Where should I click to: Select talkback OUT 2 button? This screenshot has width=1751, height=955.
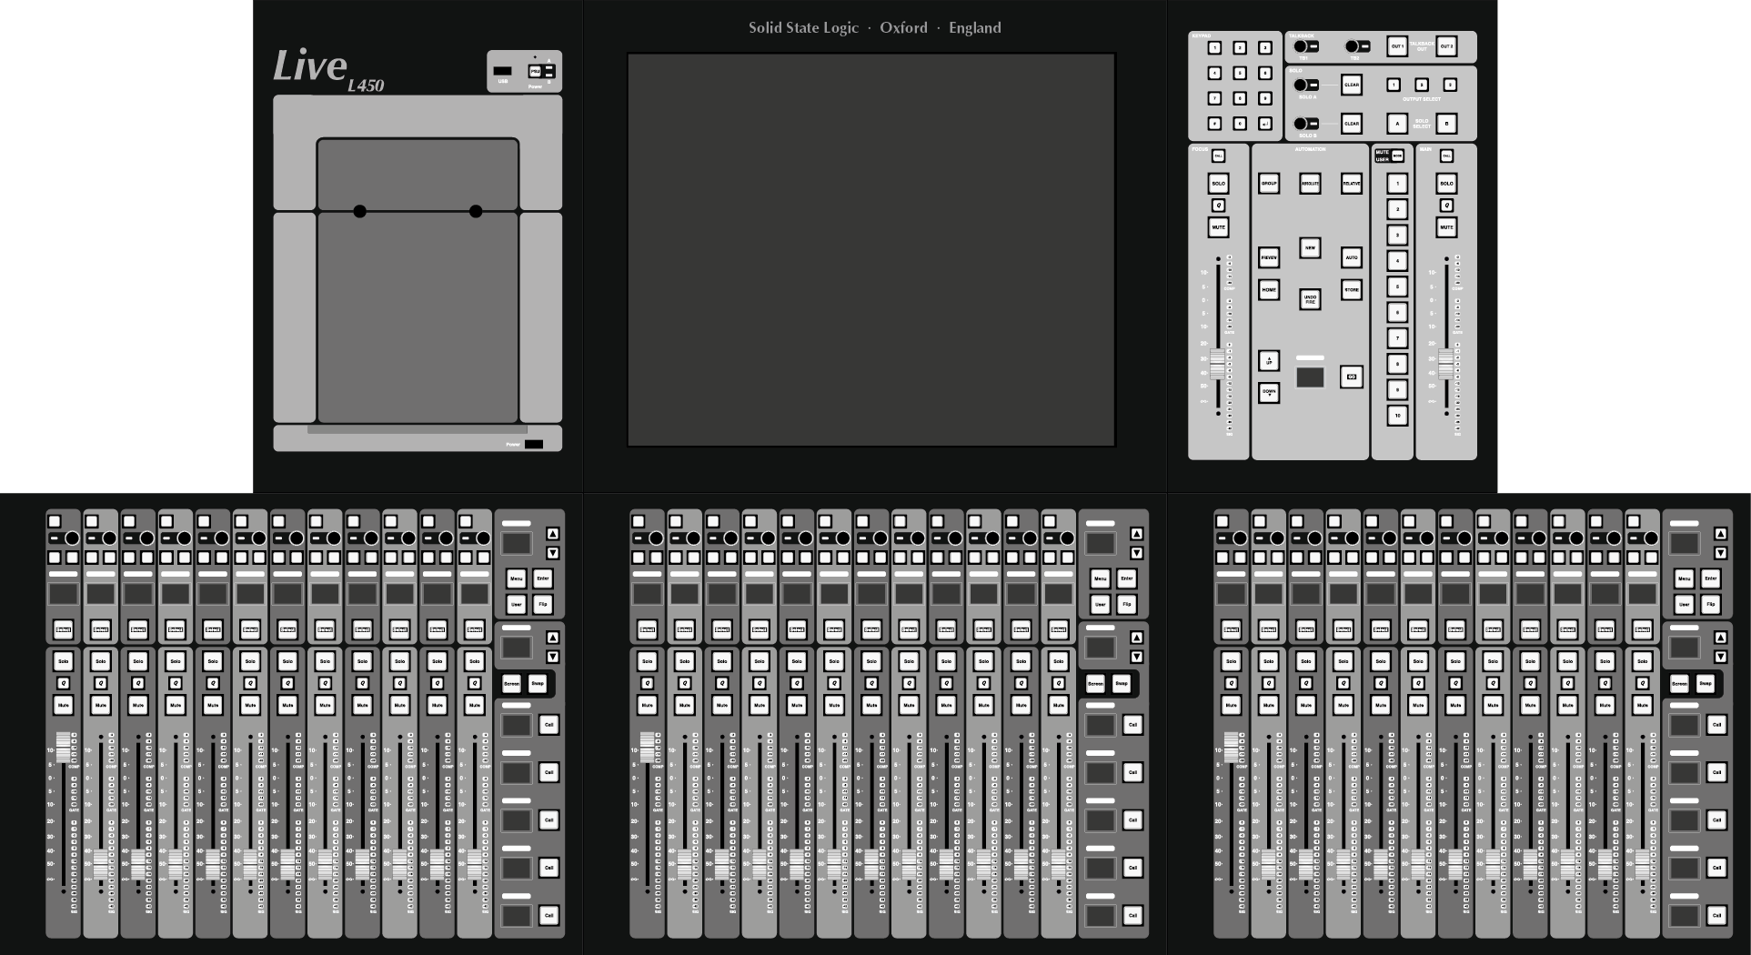[1446, 46]
